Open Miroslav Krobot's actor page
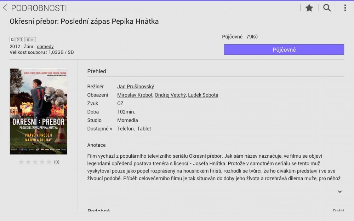 click(135, 95)
